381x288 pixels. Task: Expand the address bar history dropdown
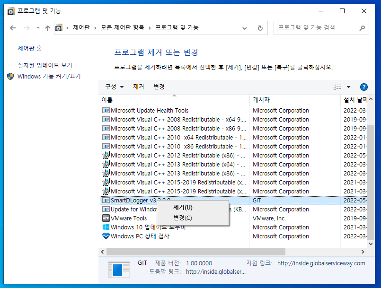coord(245,28)
